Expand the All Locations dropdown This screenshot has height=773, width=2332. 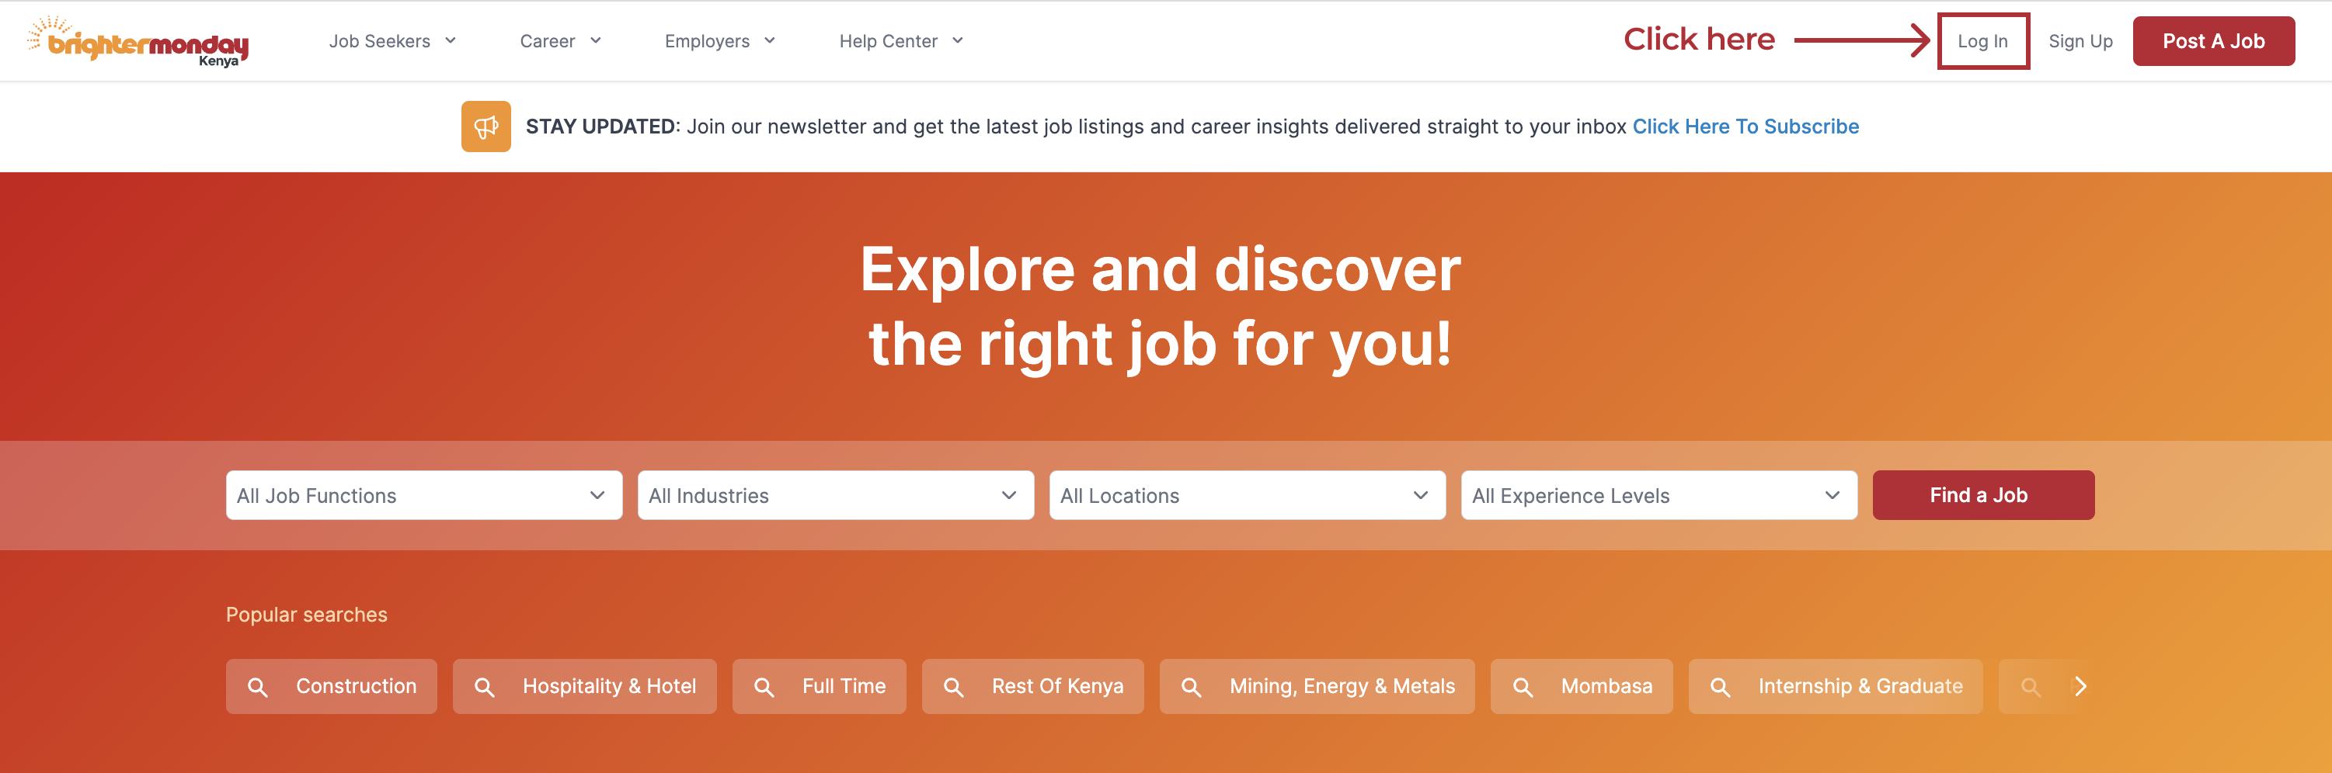point(1248,495)
